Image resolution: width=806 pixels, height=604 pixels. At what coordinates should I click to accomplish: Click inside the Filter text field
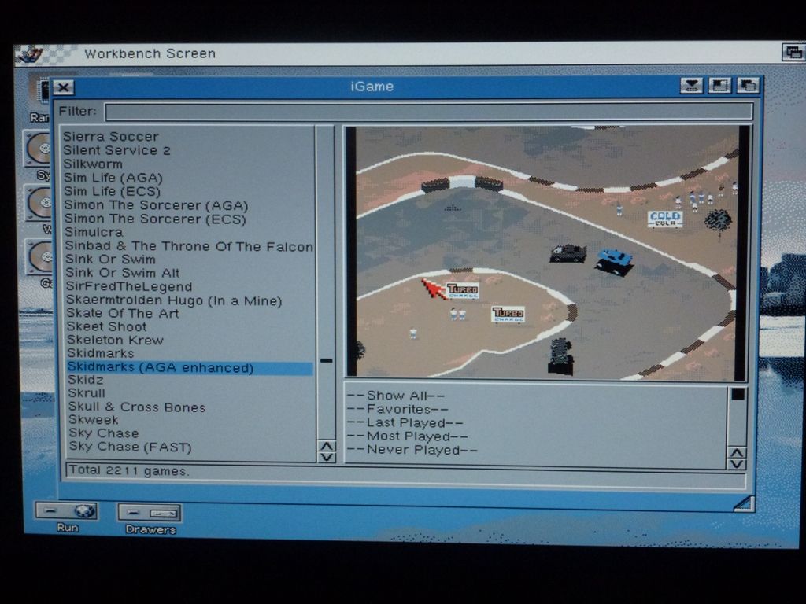click(429, 112)
